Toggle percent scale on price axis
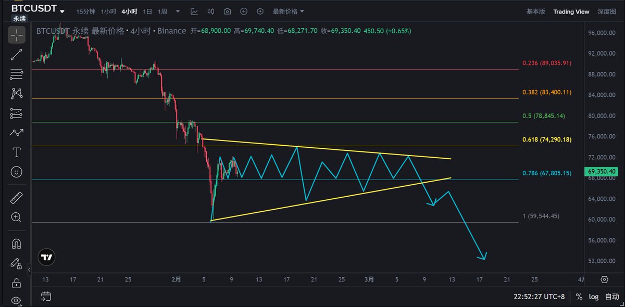Screen dimensions: 625x307 point(579,297)
